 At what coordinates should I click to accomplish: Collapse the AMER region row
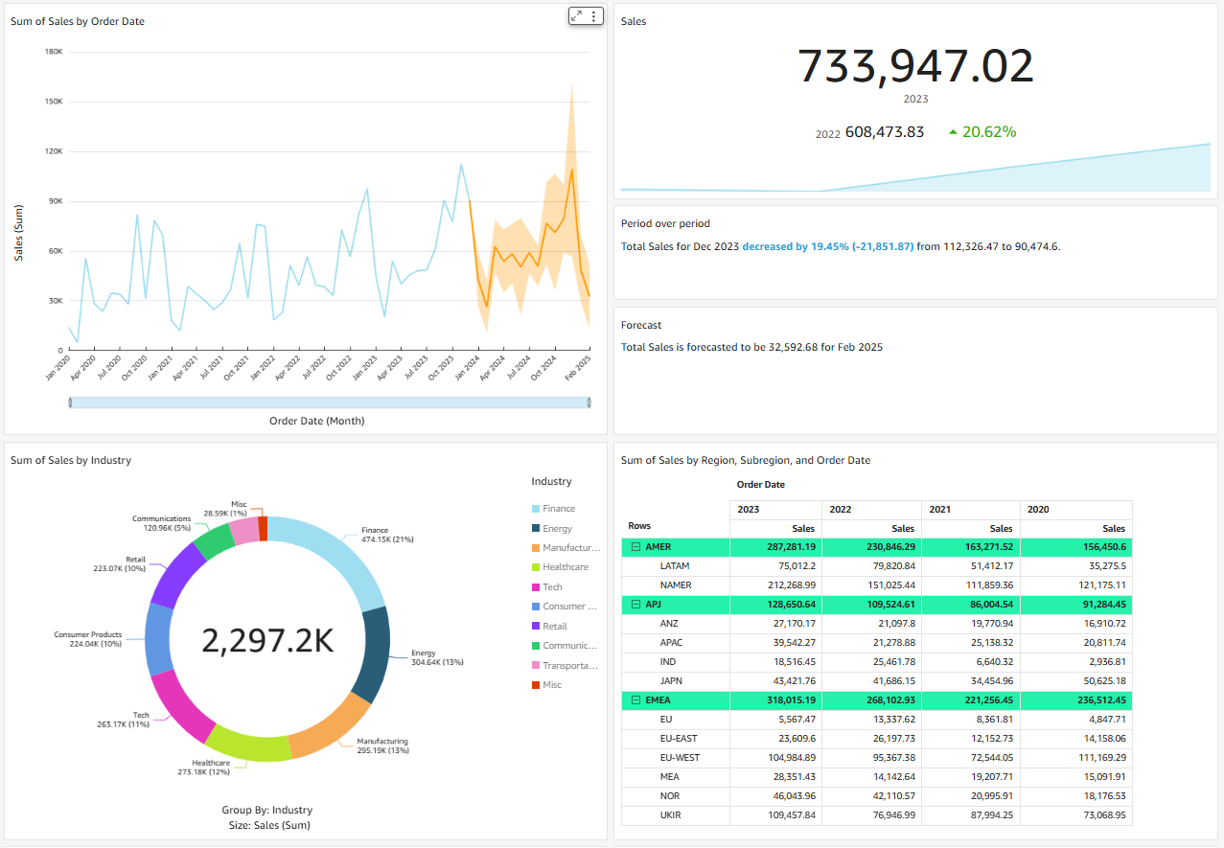click(x=635, y=547)
